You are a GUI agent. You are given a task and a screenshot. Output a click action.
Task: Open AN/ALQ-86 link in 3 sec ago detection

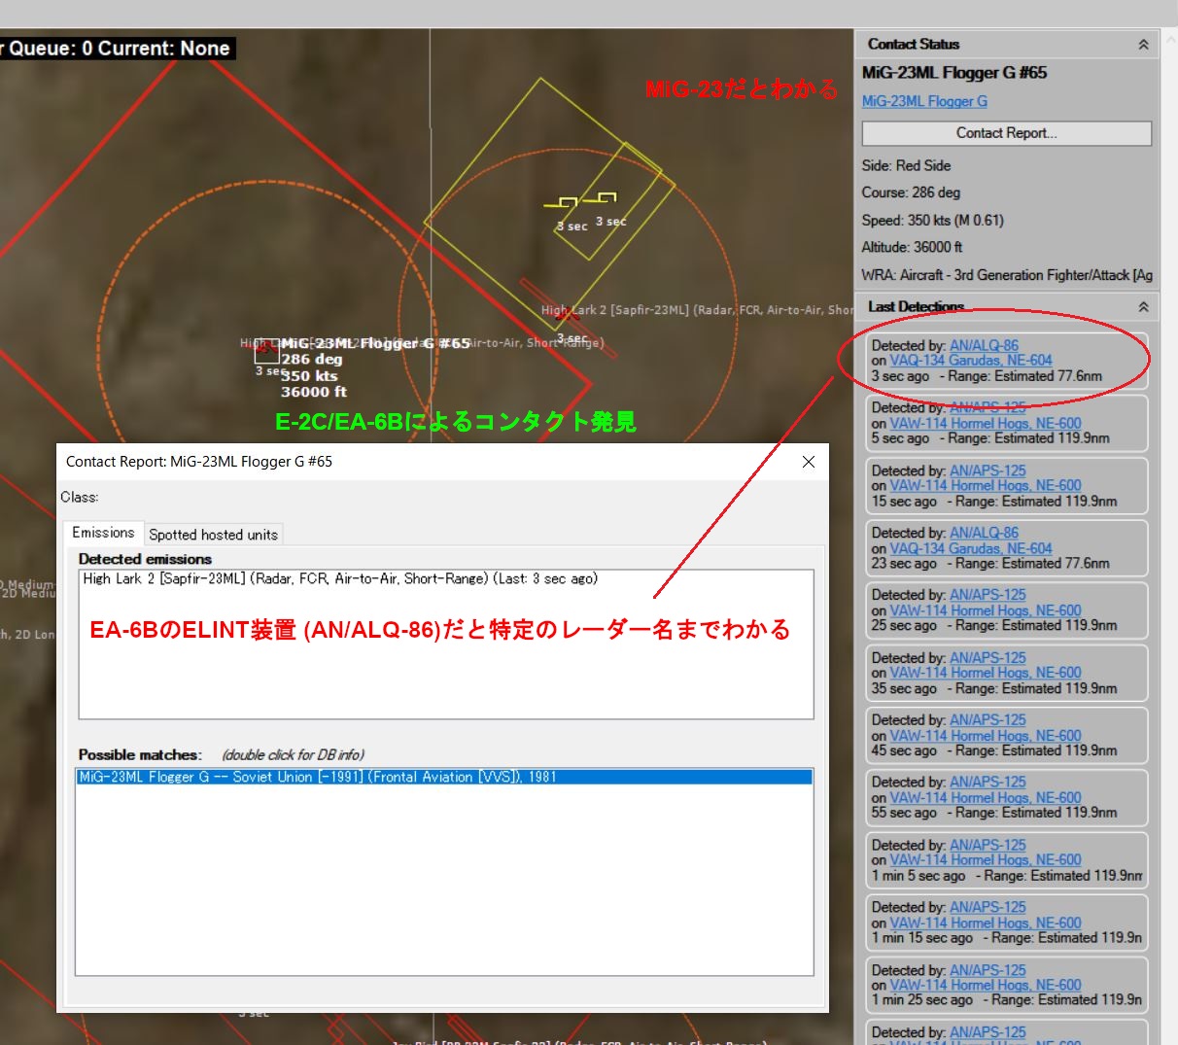pos(984,345)
